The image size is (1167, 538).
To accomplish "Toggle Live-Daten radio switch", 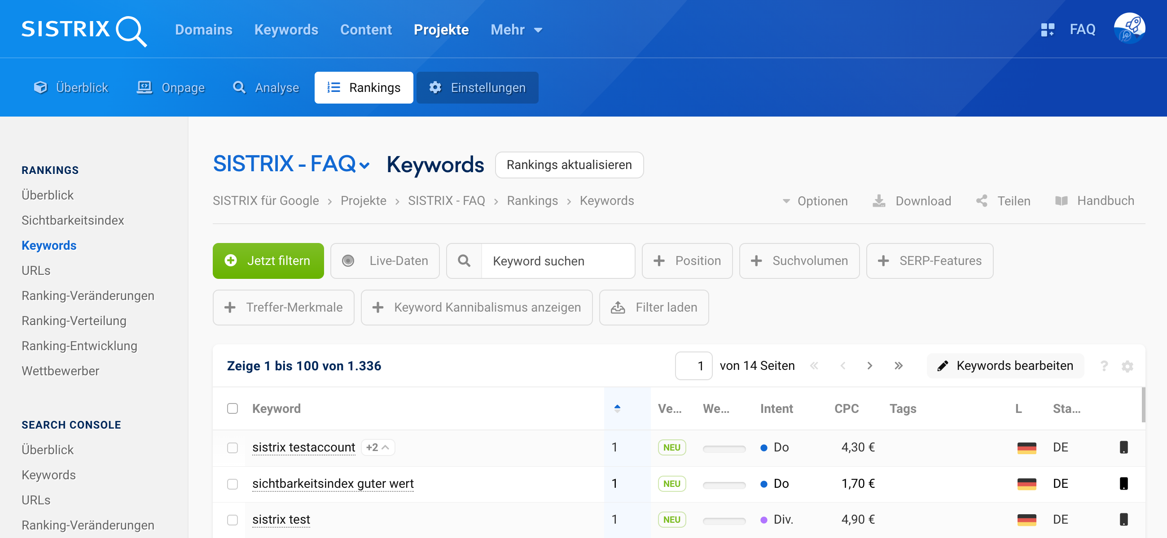I will click(x=348, y=260).
